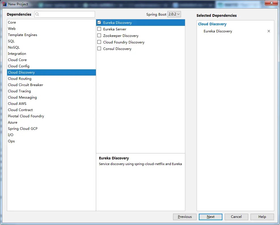
Task: Go back with the Previous button
Action: [x=185, y=217]
